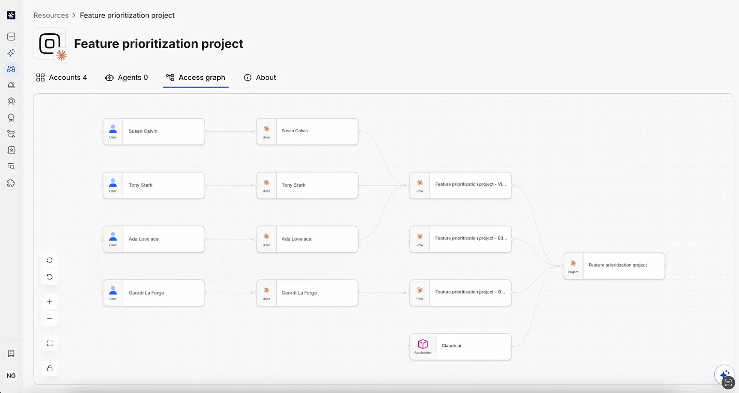Click the 'Feature prioritization project - Ed...' role node

click(x=461, y=239)
